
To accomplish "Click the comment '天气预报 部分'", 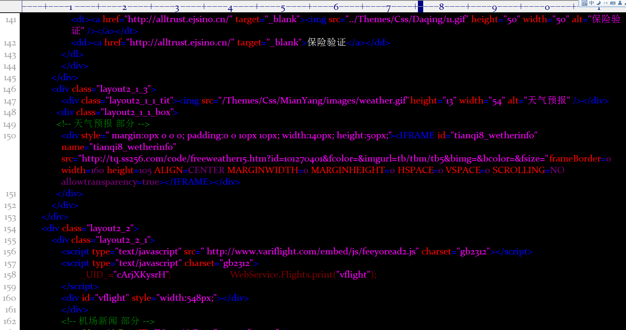I will coord(104,124).
